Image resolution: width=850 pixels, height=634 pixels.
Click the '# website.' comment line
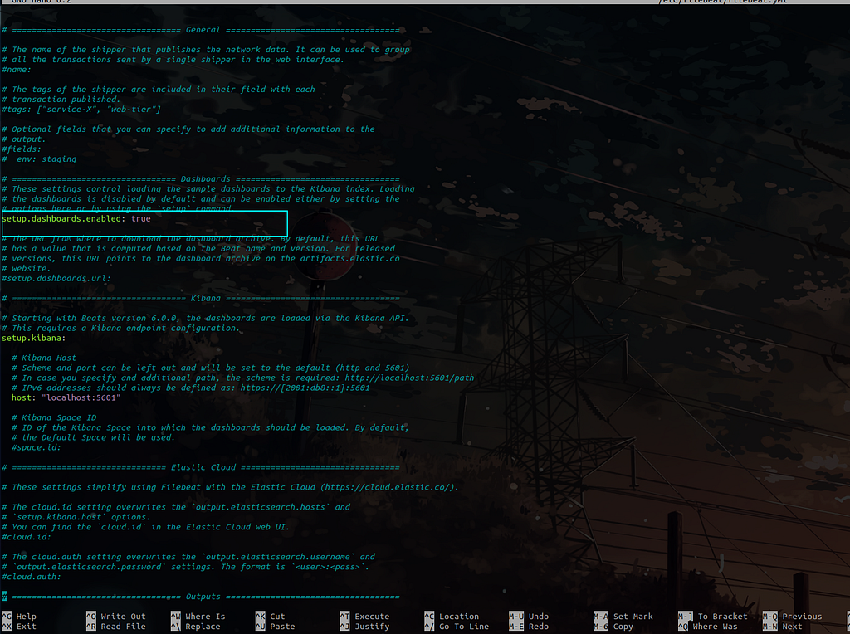[x=27, y=269]
